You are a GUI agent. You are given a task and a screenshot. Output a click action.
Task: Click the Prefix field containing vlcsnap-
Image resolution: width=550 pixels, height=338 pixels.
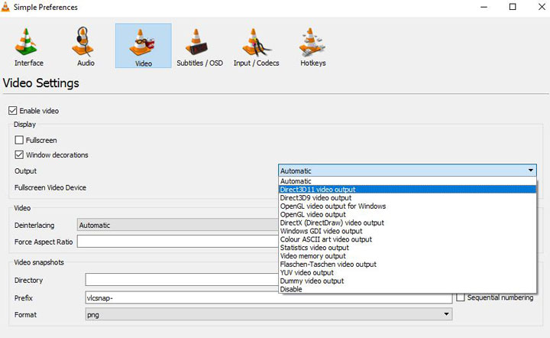pyautogui.click(x=269, y=297)
